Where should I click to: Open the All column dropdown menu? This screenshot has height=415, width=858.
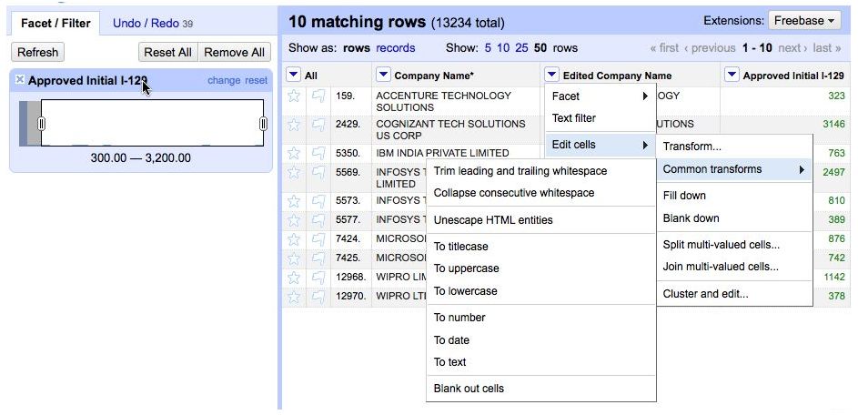[x=293, y=75]
